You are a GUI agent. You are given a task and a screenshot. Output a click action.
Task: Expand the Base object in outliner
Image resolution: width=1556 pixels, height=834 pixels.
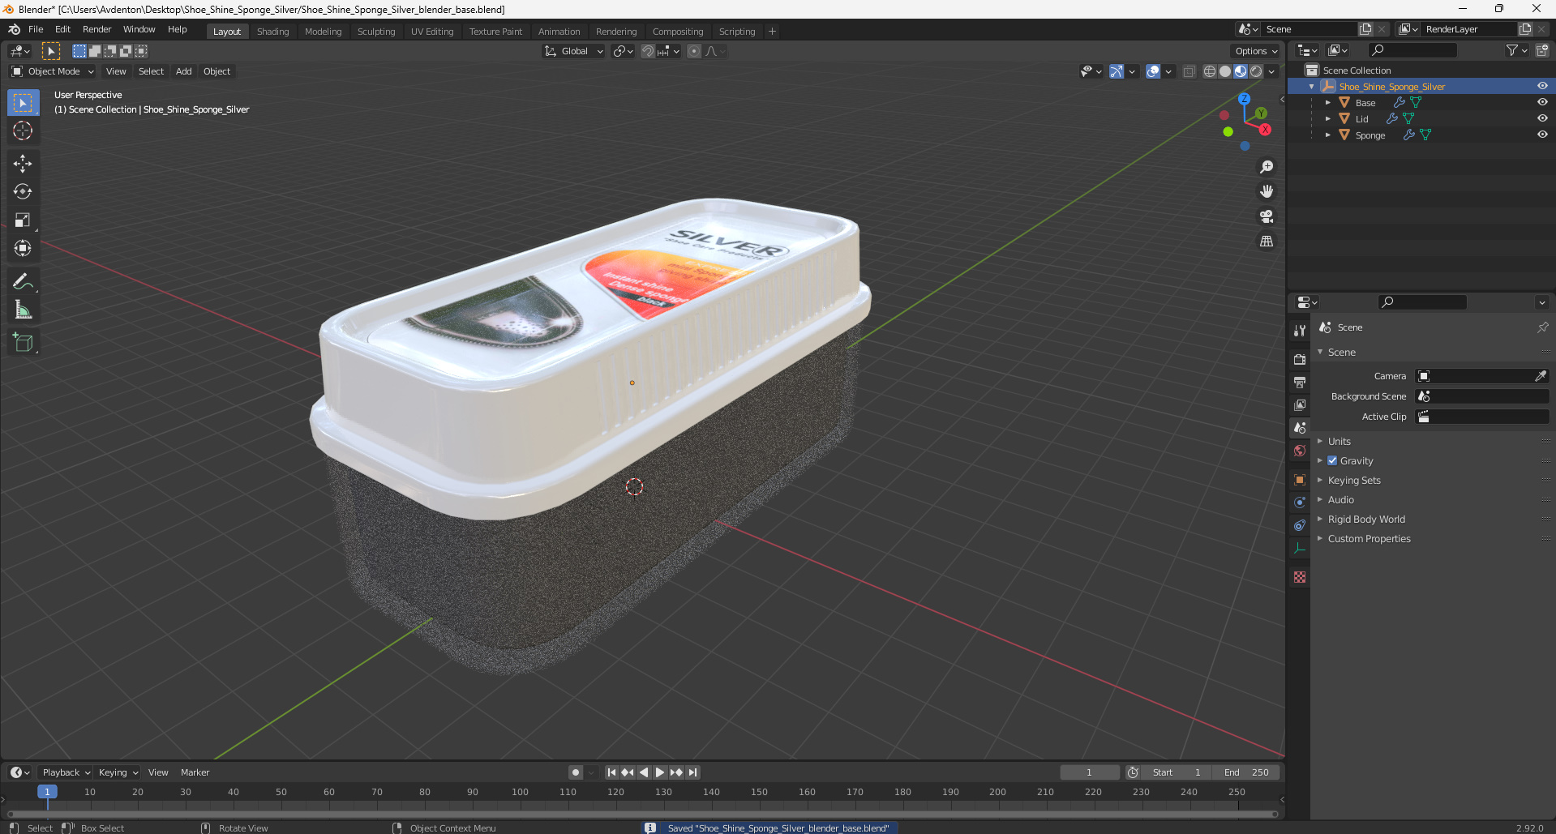click(x=1327, y=103)
